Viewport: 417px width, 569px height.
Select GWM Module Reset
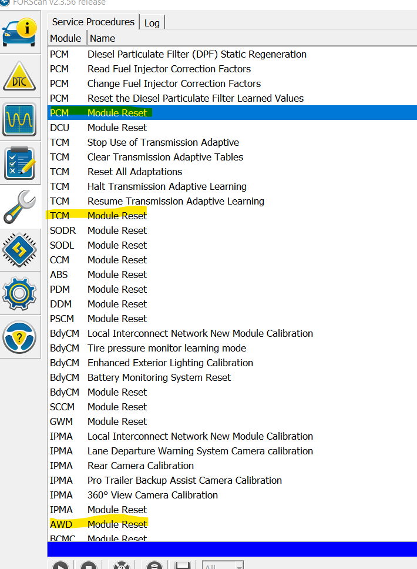[x=232, y=421]
